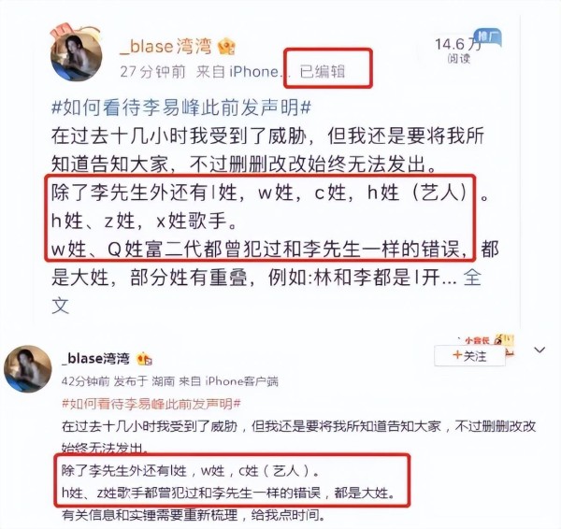Click the 推广 promotion tag icon
This screenshot has width=561, height=529.
coord(488,36)
